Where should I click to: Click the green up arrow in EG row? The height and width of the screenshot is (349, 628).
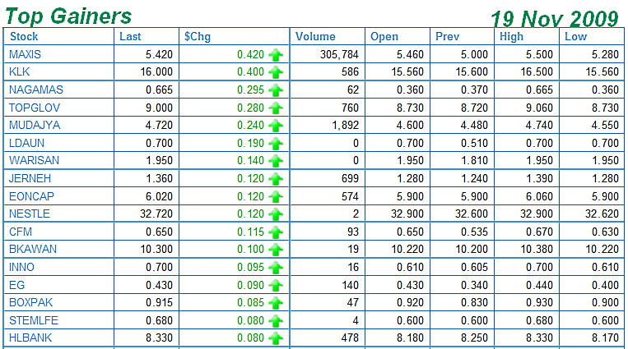pos(276,286)
